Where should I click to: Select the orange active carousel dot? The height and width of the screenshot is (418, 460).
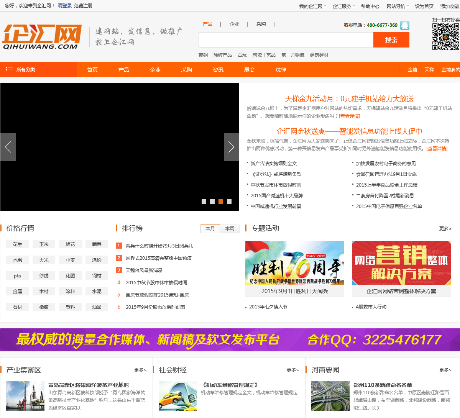pos(221,202)
